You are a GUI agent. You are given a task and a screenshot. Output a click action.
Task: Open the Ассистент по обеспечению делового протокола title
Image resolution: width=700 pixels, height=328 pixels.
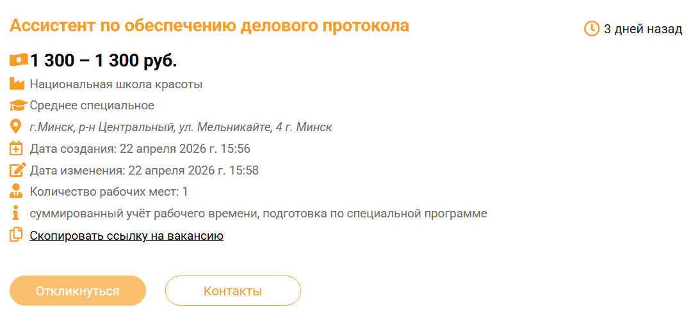[x=209, y=26]
